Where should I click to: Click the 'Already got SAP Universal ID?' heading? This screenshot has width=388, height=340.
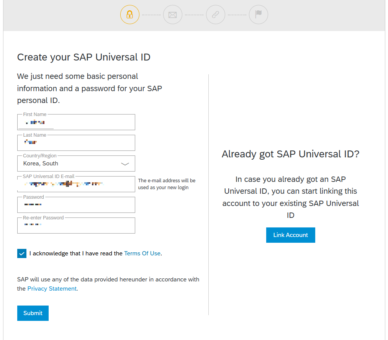coord(290,154)
